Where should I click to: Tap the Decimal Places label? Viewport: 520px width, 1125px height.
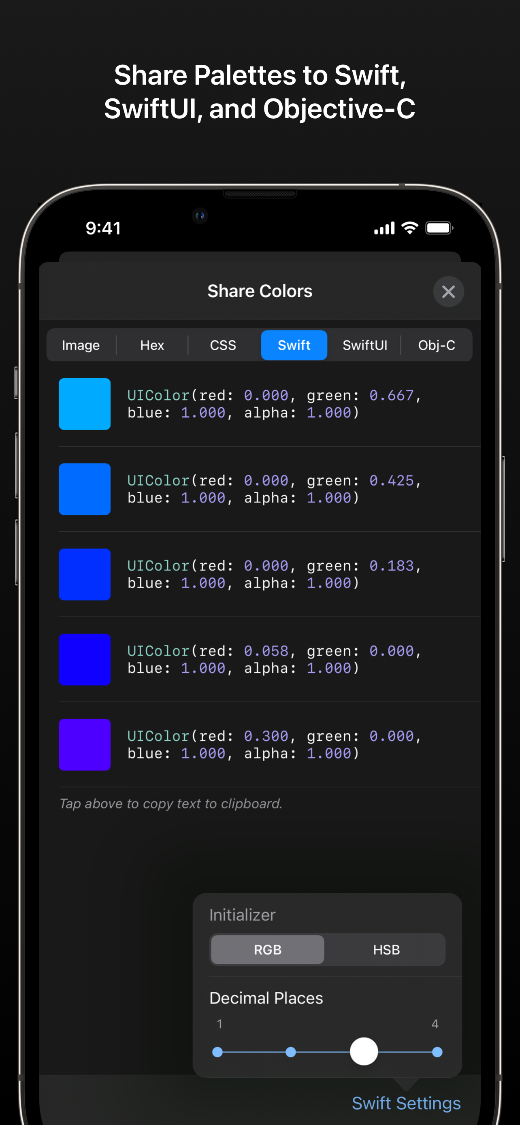click(x=266, y=998)
